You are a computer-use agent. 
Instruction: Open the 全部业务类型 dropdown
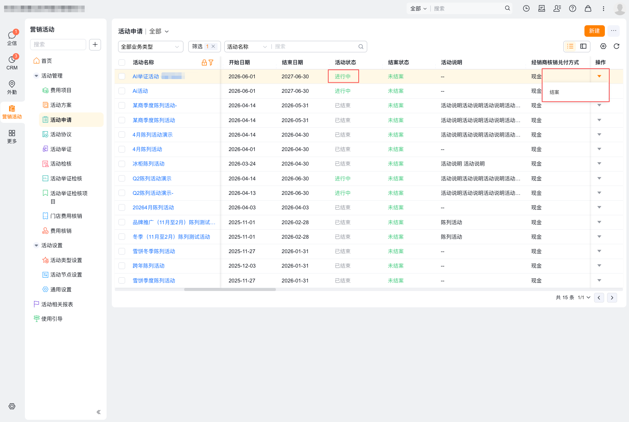point(151,46)
